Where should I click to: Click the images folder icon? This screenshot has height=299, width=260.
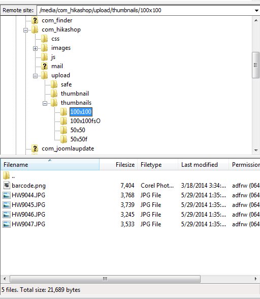pos(44,48)
